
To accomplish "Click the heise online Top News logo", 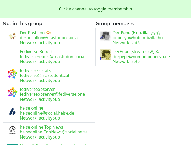I will [x=12, y=130].
